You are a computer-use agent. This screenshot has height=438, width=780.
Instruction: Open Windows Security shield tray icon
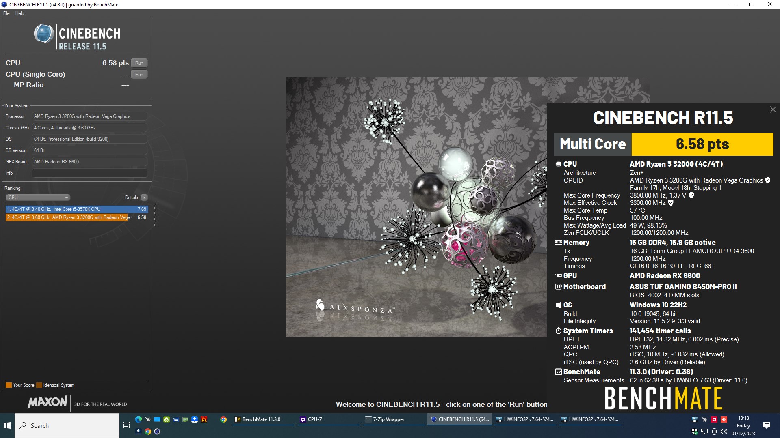pyautogui.click(x=695, y=432)
